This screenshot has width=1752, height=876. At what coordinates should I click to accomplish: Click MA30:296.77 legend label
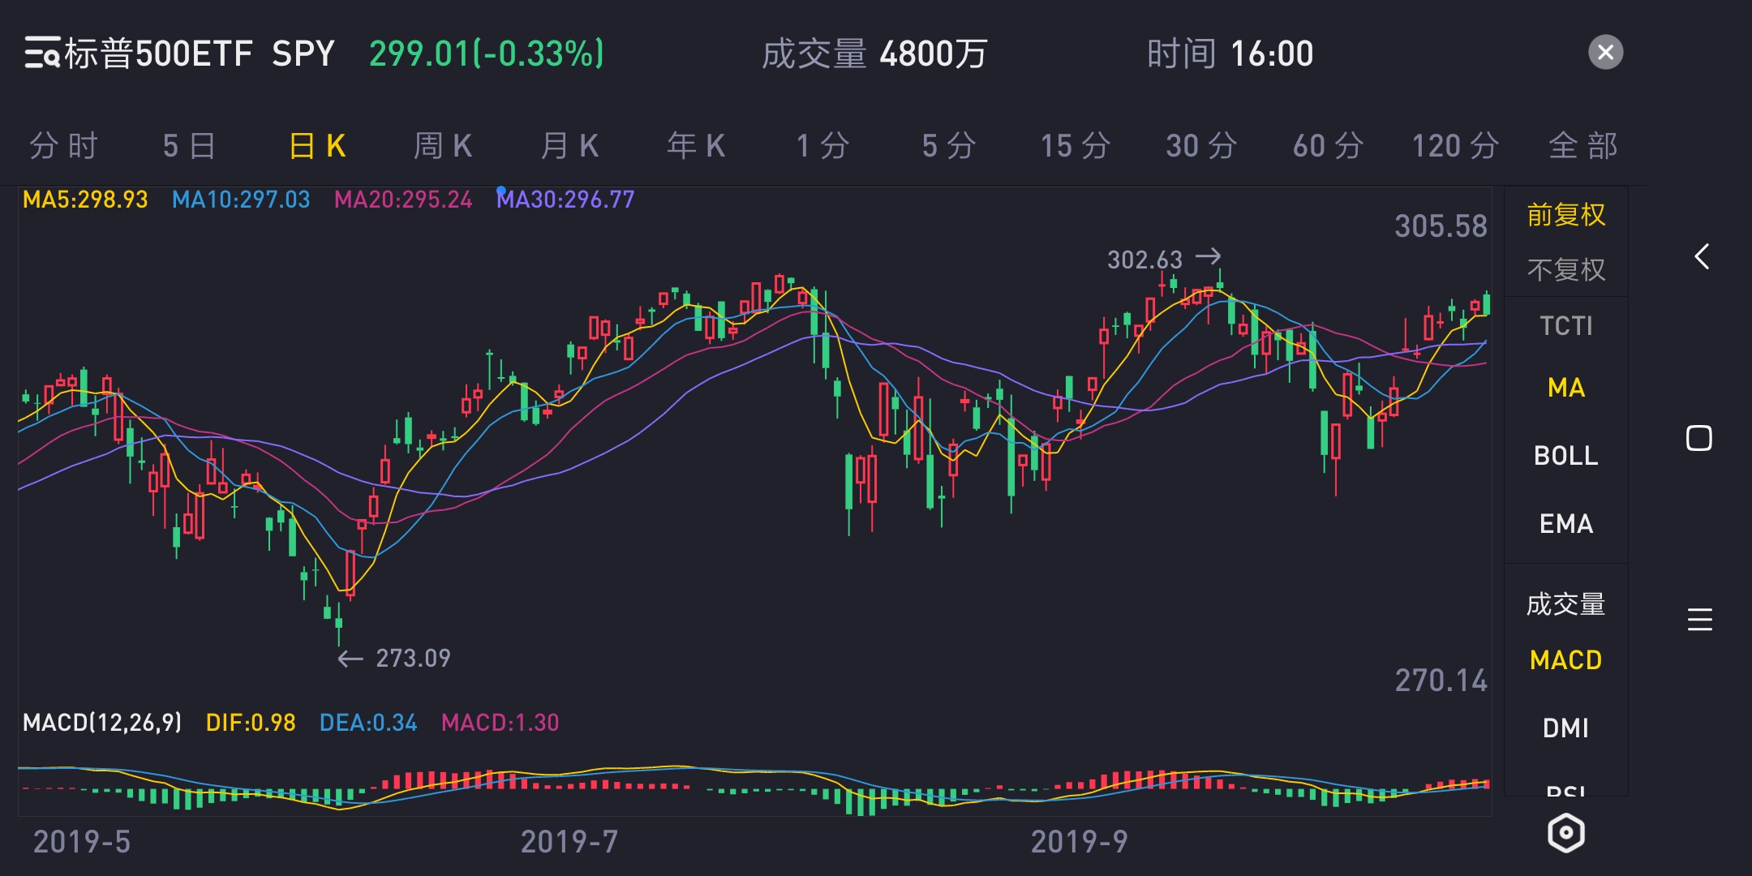pos(565,200)
